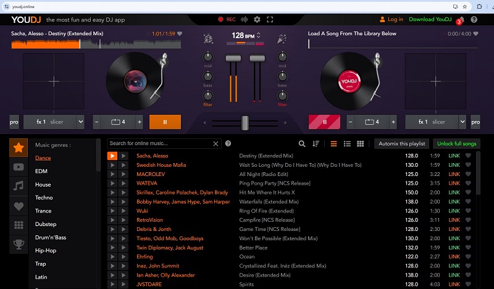The height and width of the screenshot is (289, 494).
Task: Load Swedish House Mafia to right deck
Action: 124,165
